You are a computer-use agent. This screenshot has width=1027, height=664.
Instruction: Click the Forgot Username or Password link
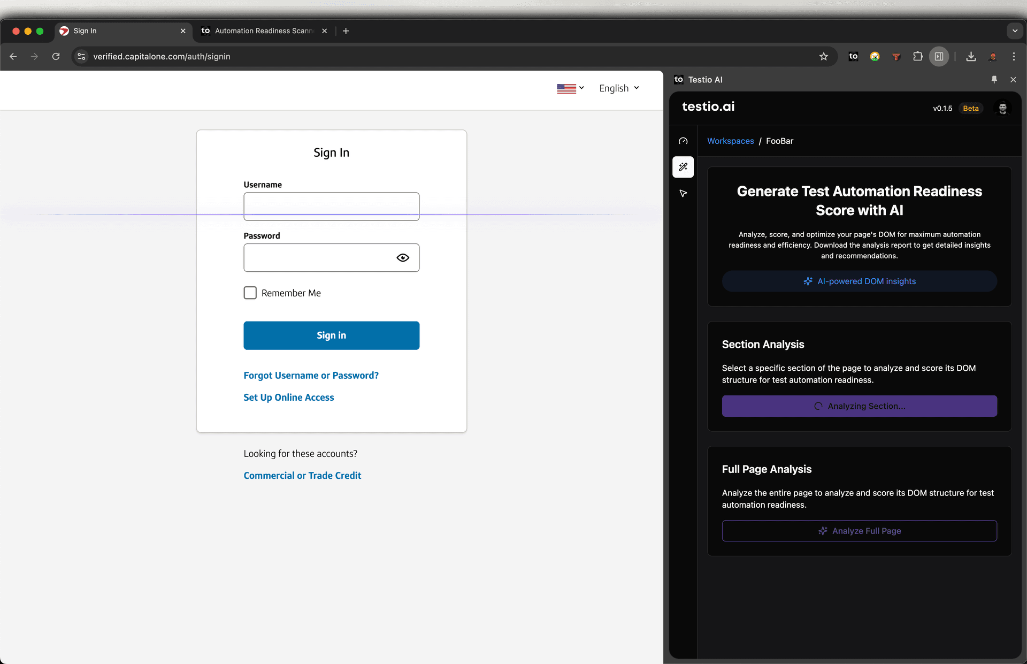[x=311, y=375]
